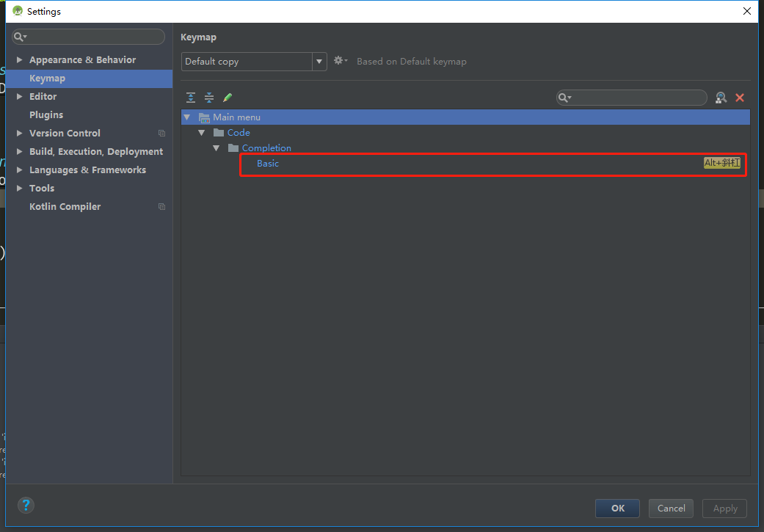Click the Find Actions by Shortcut icon
Viewport: 764px width, 532px height.
tap(721, 98)
